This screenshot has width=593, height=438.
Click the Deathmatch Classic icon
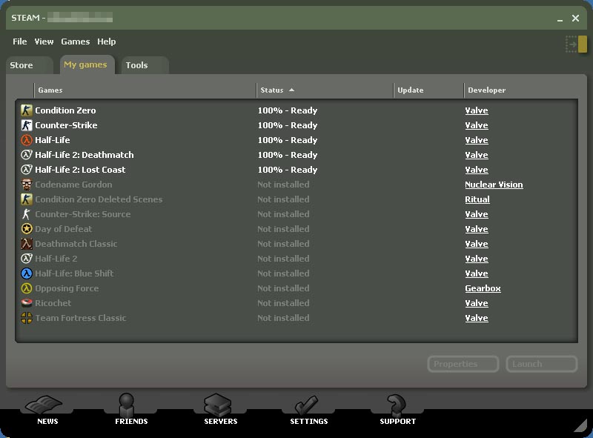click(x=27, y=244)
